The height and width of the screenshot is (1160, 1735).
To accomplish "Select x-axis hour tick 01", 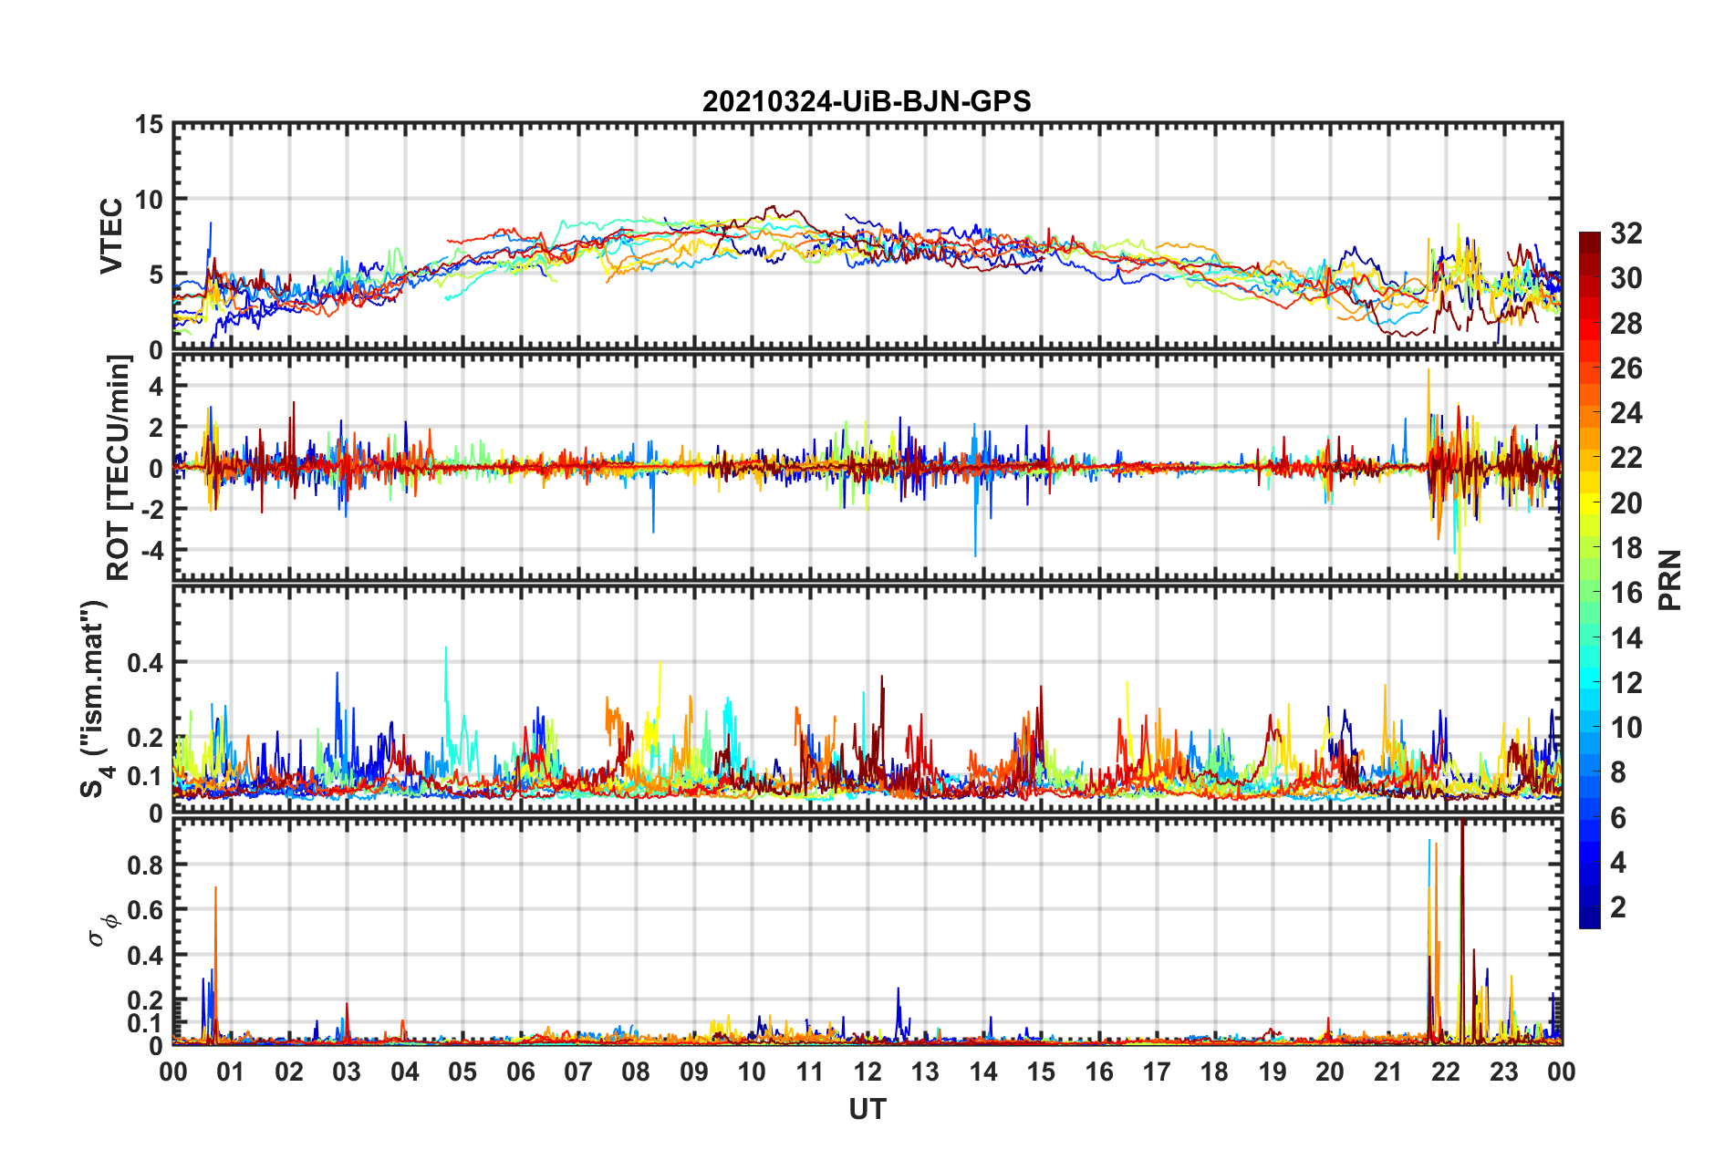I will (x=231, y=1072).
